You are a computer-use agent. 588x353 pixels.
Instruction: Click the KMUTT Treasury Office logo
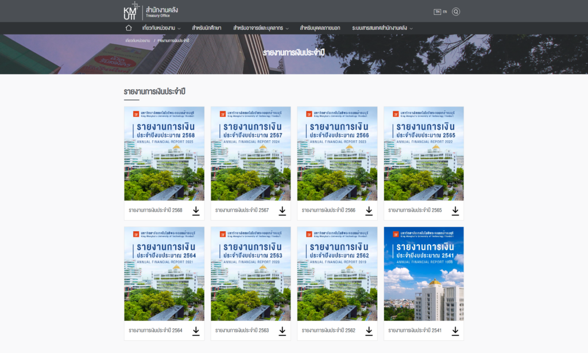pos(151,11)
